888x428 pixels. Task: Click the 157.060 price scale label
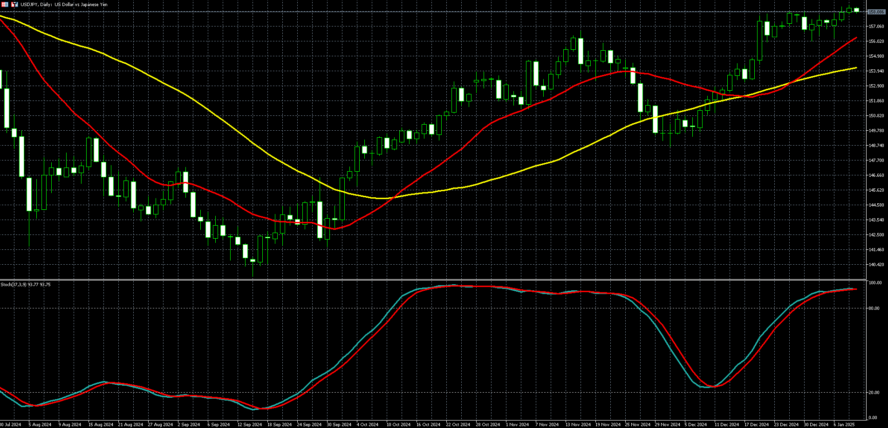(876, 27)
